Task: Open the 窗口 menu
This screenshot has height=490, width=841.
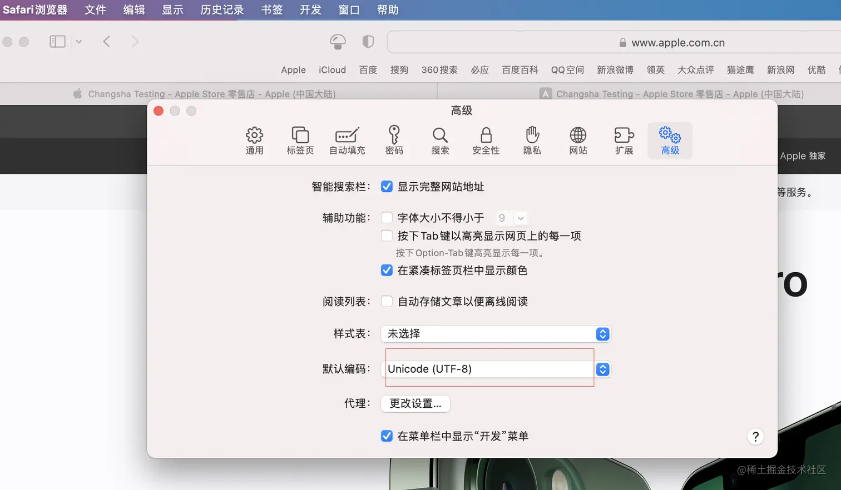Action: (349, 10)
